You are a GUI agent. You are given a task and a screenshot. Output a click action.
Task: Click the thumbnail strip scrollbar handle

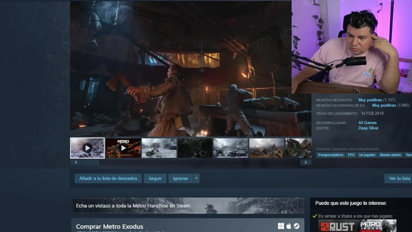(91, 162)
